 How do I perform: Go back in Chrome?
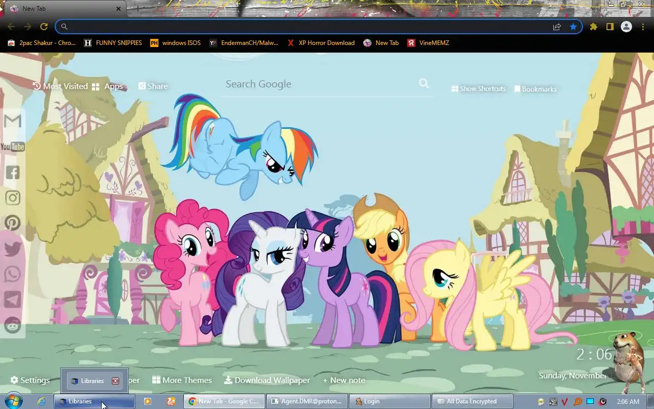coord(11,27)
